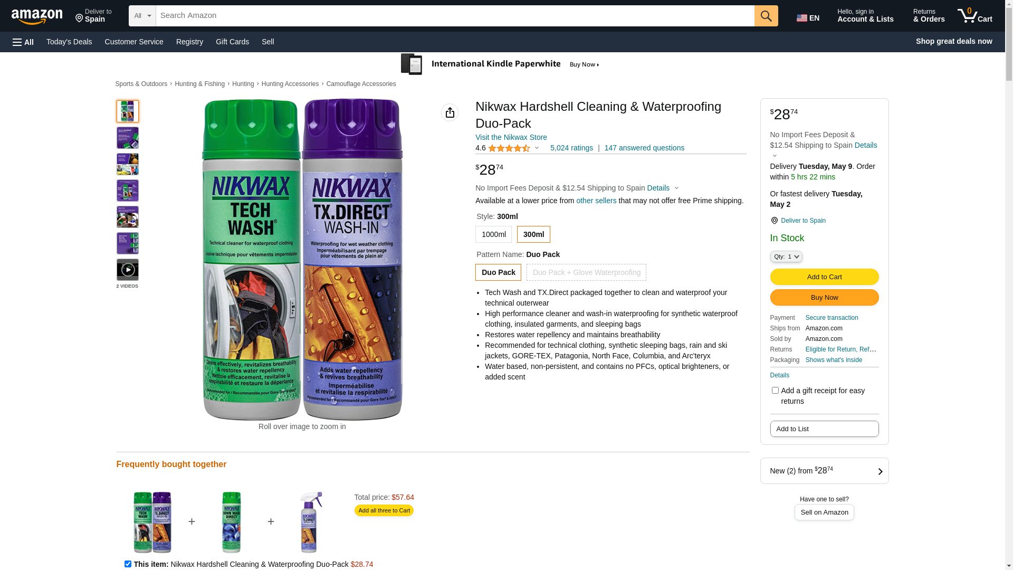Open search category All dropdown
Screen dimensions: 1013x570
142,16
